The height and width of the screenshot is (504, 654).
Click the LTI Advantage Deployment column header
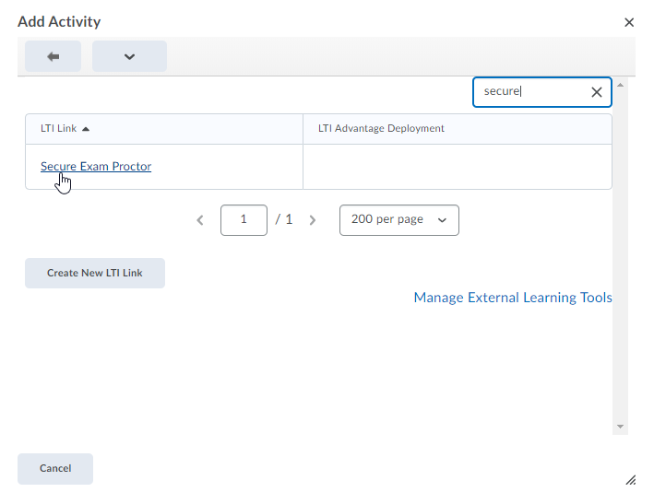(x=381, y=128)
